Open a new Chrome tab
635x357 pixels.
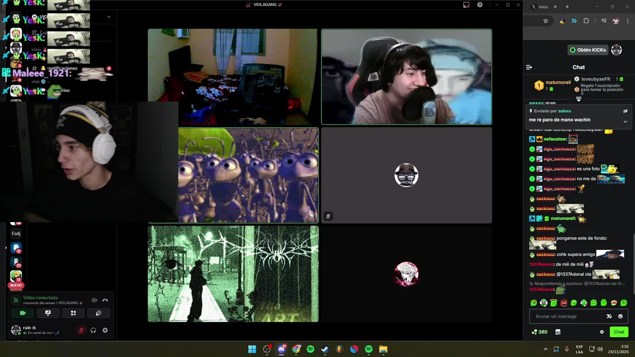tap(567, 6)
